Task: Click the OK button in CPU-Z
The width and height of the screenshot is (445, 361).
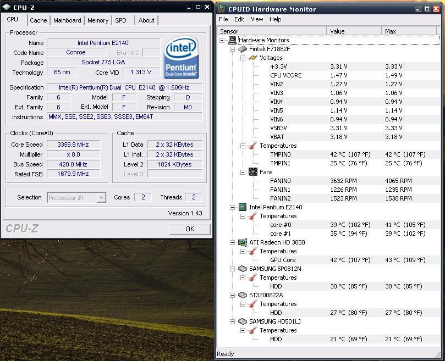Action: (190, 229)
